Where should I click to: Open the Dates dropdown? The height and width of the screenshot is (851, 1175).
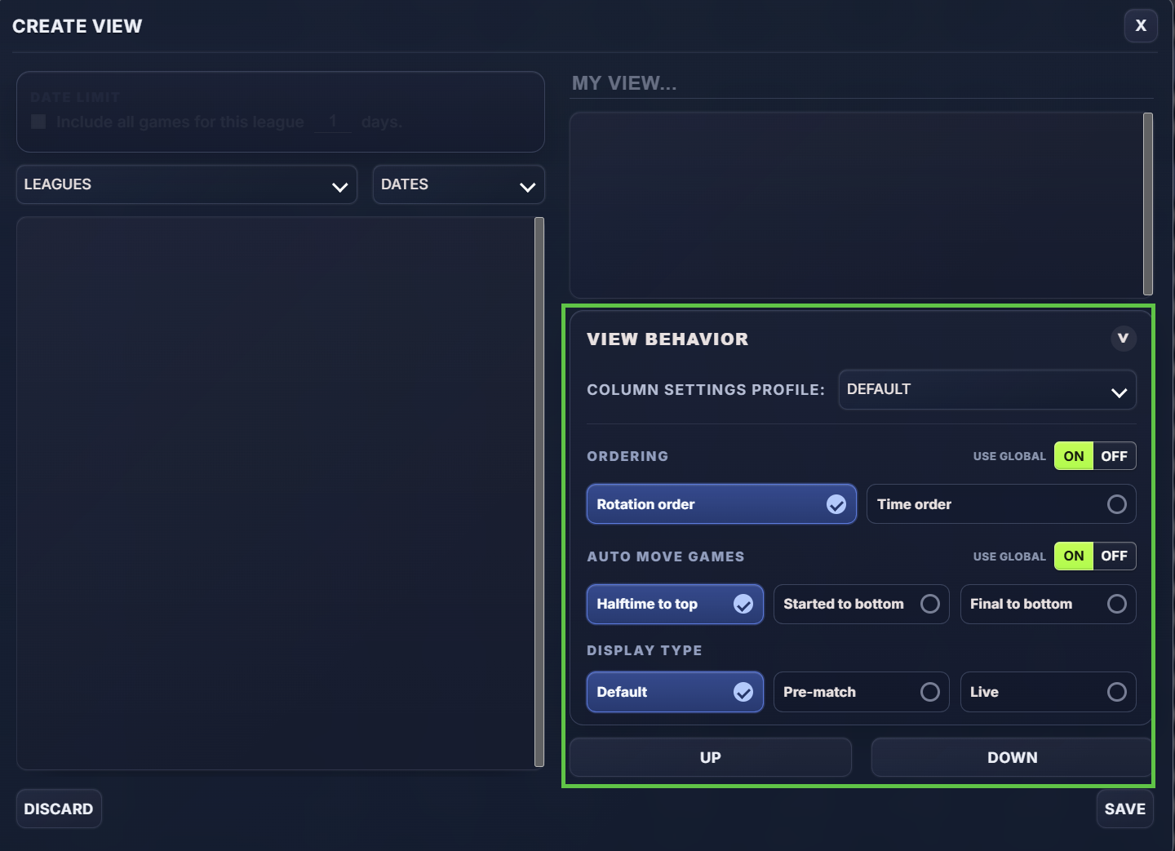click(459, 184)
